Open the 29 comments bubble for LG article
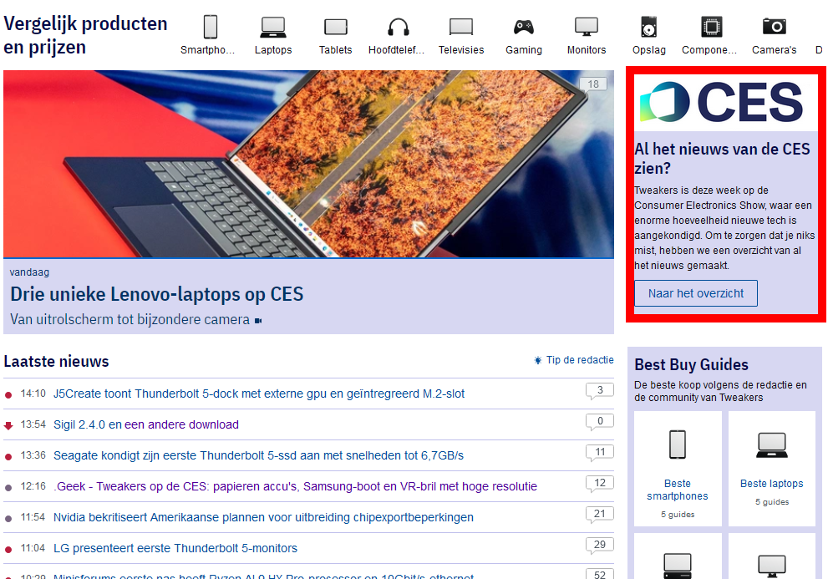 click(x=600, y=546)
